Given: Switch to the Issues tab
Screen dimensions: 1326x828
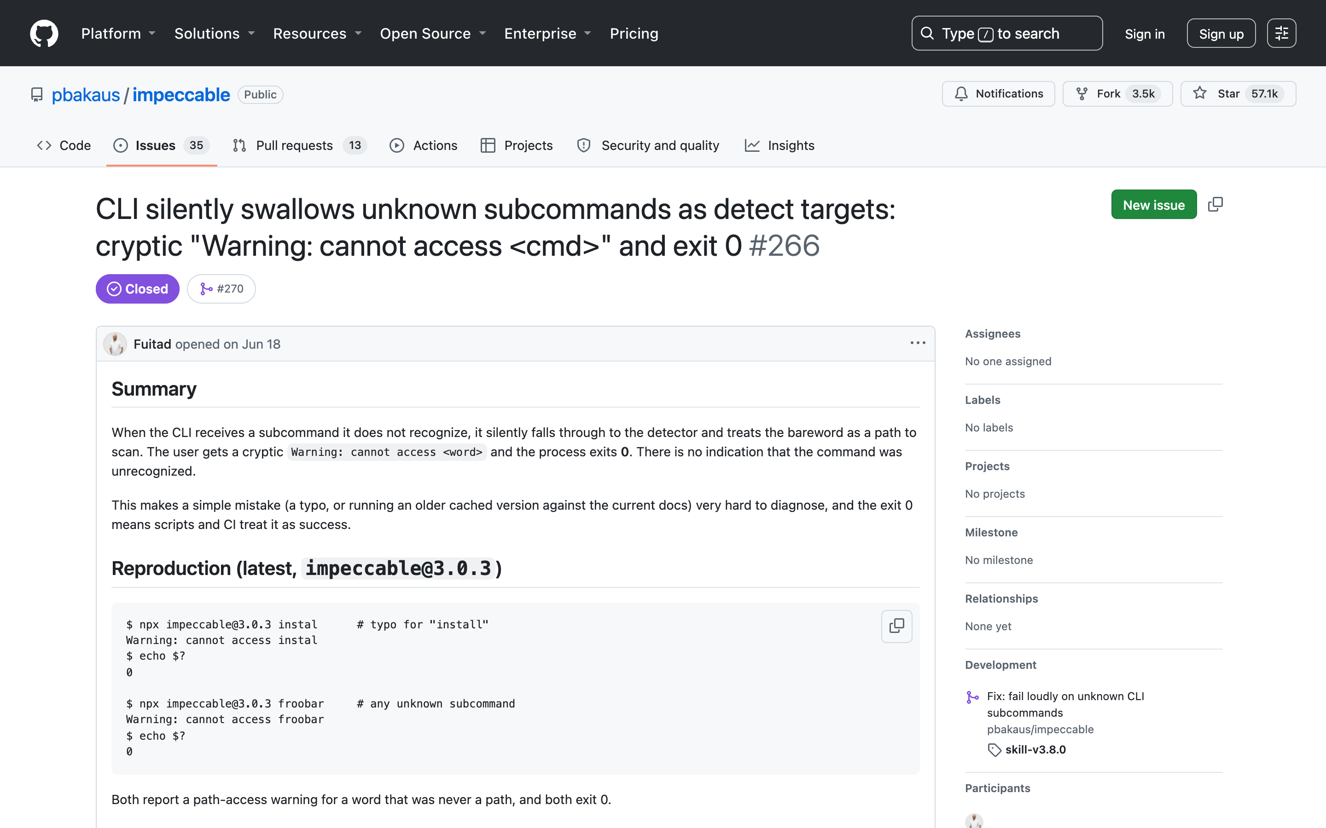Looking at the screenshot, I should click(161, 145).
